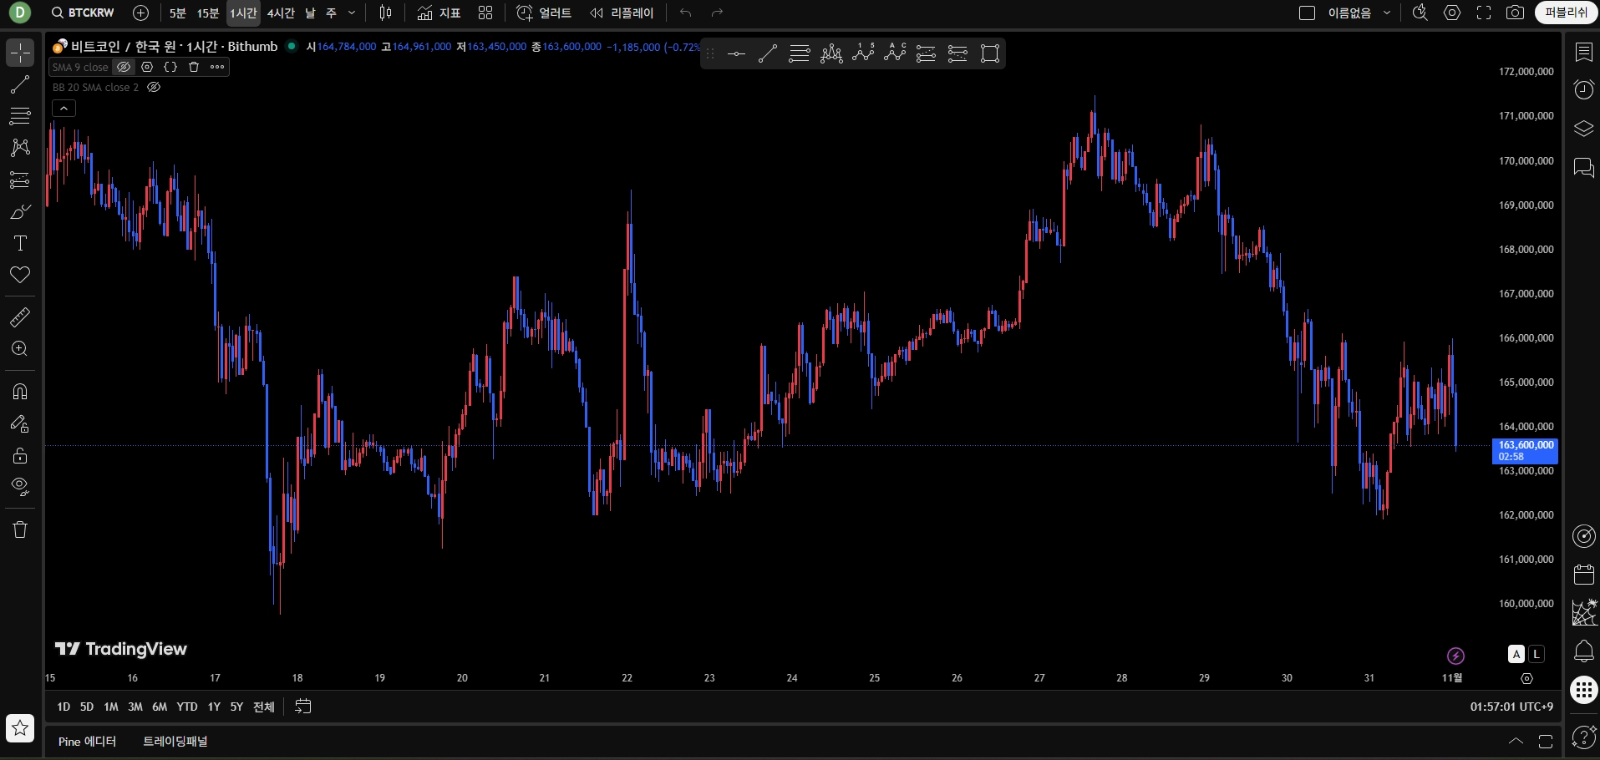Select the ruler measure tool
1600x760 pixels.
click(20, 317)
